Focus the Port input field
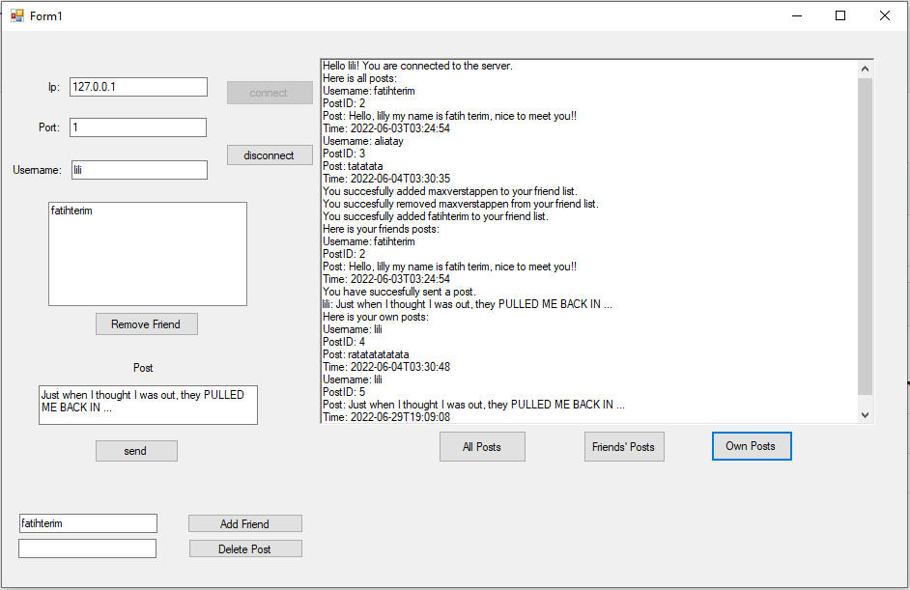 pyautogui.click(x=138, y=127)
